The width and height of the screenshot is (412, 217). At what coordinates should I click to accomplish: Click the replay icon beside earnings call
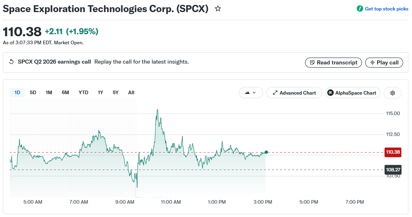pyautogui.click(x=11, y=62)
